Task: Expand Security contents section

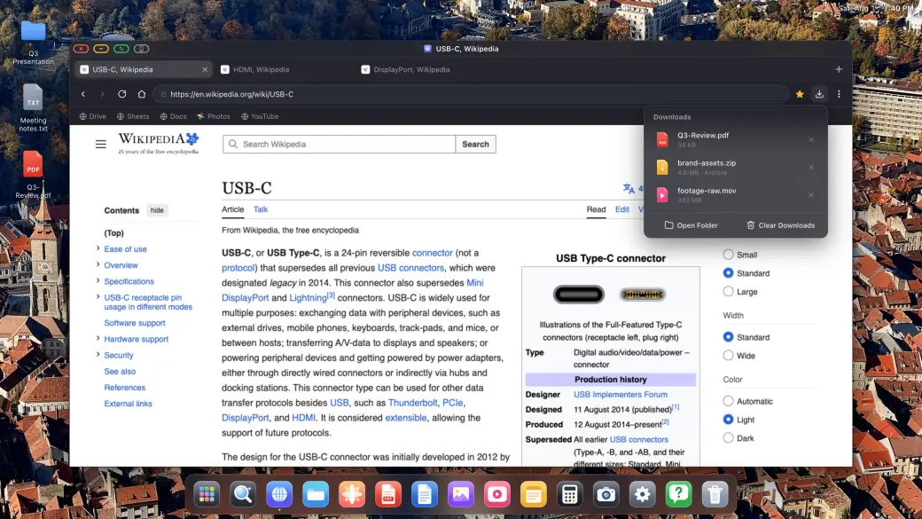Action: [x=98, y=355]
